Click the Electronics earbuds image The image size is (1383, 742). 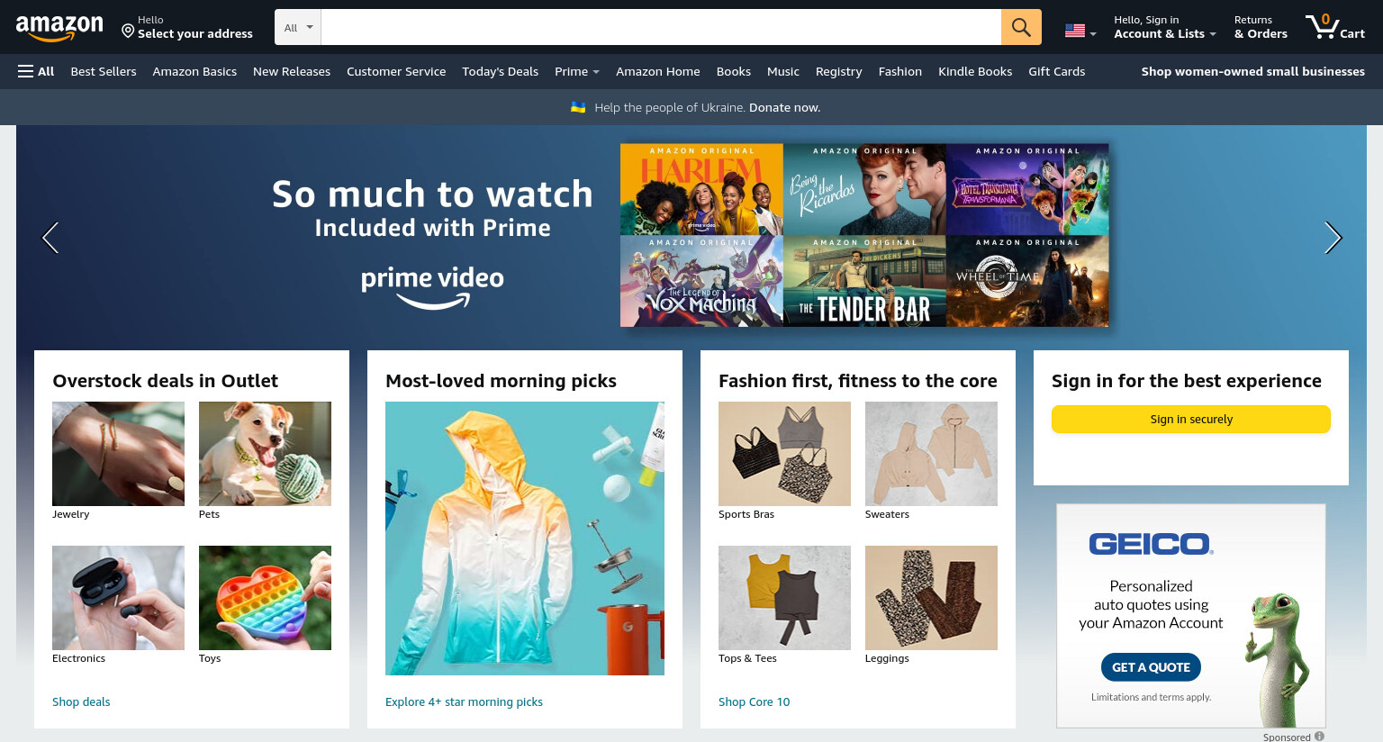point(118,598)
